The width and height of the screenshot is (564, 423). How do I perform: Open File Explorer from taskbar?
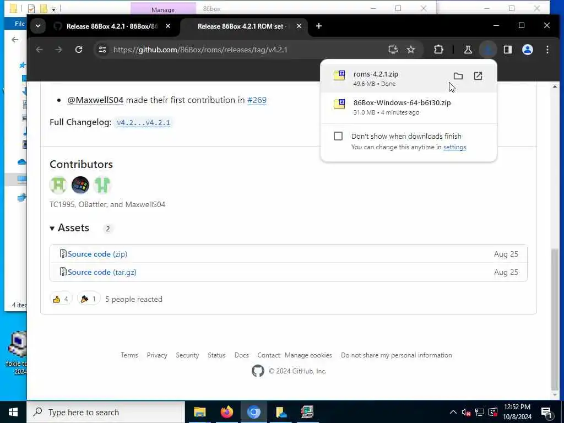199,412
